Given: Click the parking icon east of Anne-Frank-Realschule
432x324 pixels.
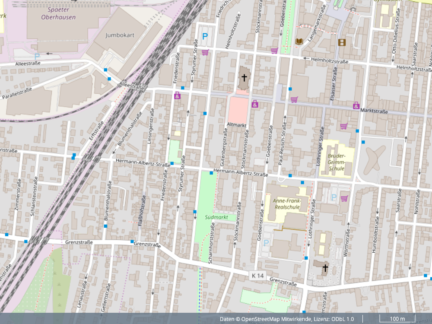Looking at the screenshot, I should (334, 197).
